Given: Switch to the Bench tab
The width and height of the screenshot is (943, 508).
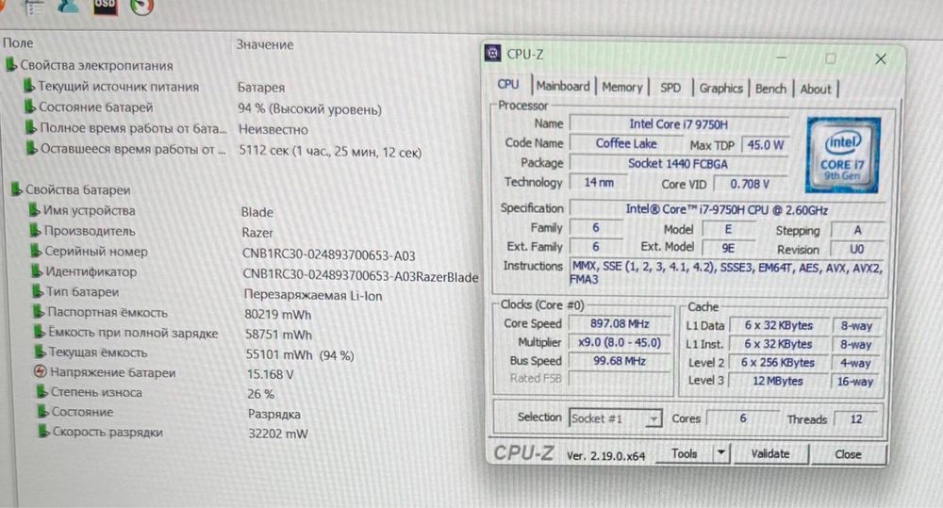Looking at the screenshot, I should pos(771,89).
